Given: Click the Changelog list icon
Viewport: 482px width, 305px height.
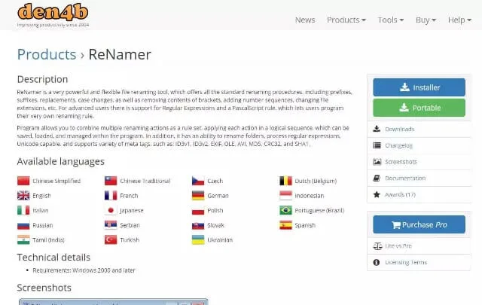Looking at the screenshot, I should [377, 145].
